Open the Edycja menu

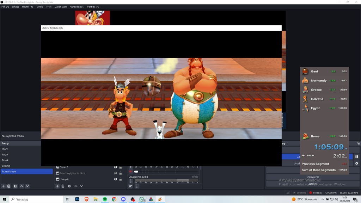click(16, 7)
